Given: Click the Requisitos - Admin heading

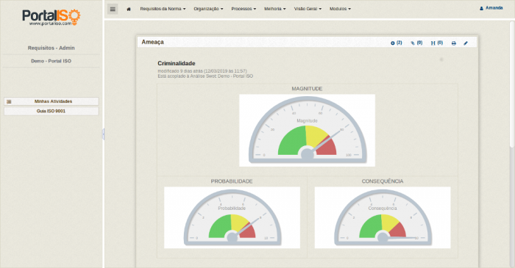Looking at the screenshot, I should click(51, 48).
